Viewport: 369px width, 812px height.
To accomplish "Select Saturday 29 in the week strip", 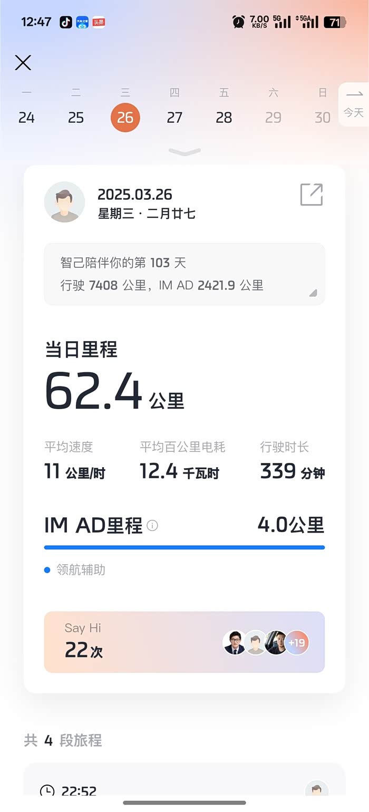I will tap(273, 117).
